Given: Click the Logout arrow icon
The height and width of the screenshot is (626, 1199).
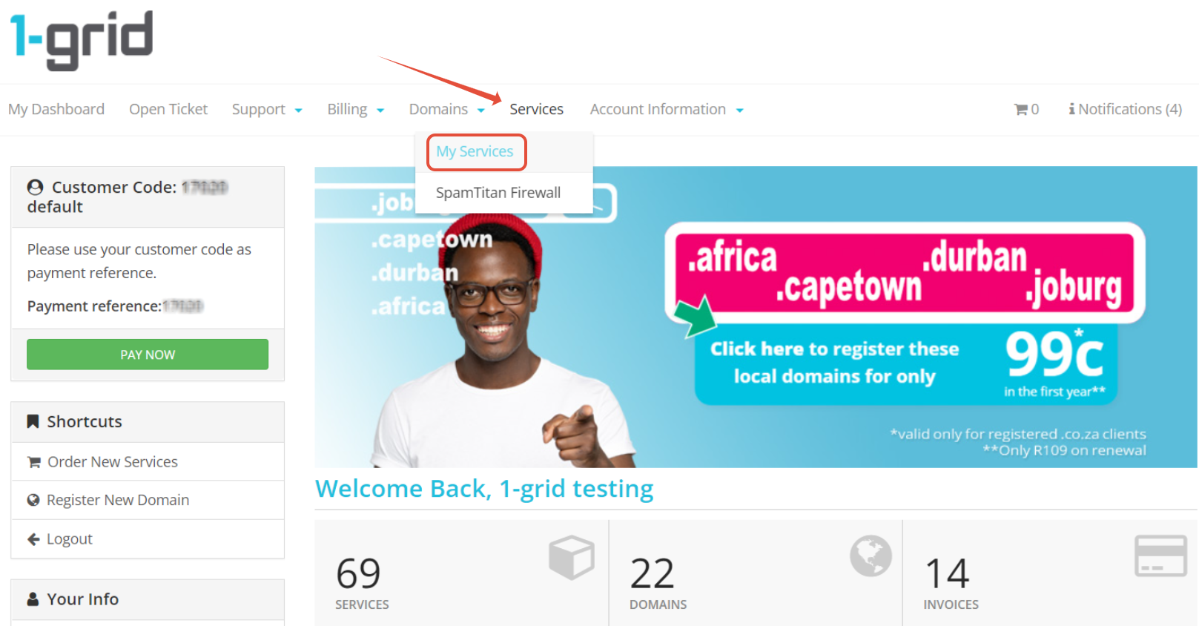Looking at the screenshot, I should pyautogui.click(x=33, y=539).
